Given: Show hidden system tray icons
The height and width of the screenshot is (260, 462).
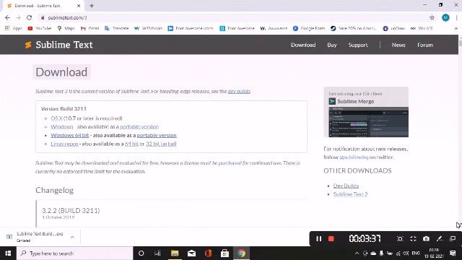Looking at the screenshot, I should (357, 253).
